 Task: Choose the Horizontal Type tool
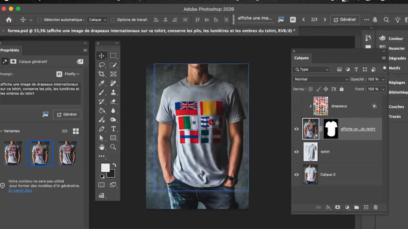click(x=113, y=129)
